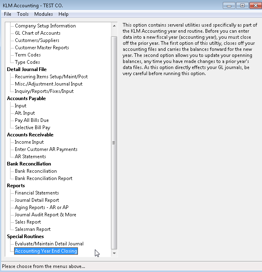Open Recurring Items Setup/Maint/Post

(51, 77)
